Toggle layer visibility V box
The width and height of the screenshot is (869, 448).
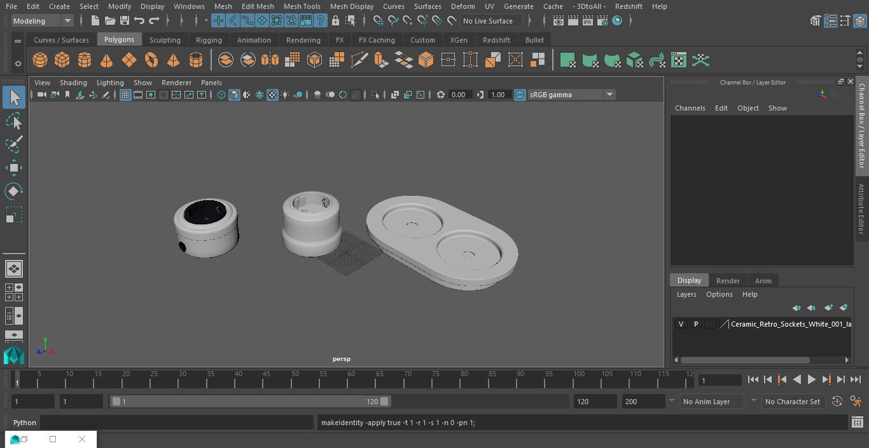click(x=681, y=324)
